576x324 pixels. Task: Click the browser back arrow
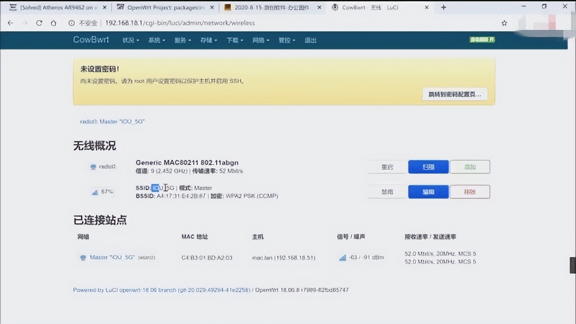click(10, 23)
